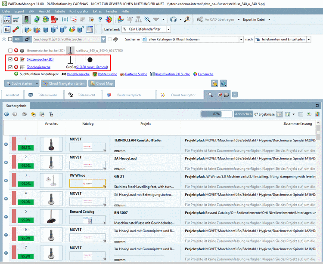This screenshot has height=264, width=323.
Task: Click the magnifier with euro price icon
Action: 187,19
